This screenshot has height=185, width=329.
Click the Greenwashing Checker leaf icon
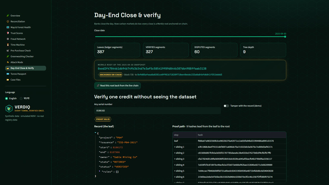pyautogui.click(x=8, y=56)
